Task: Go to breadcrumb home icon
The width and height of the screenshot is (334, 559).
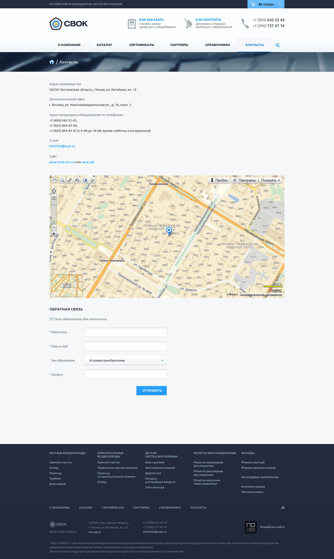Action: pos(52,62)
